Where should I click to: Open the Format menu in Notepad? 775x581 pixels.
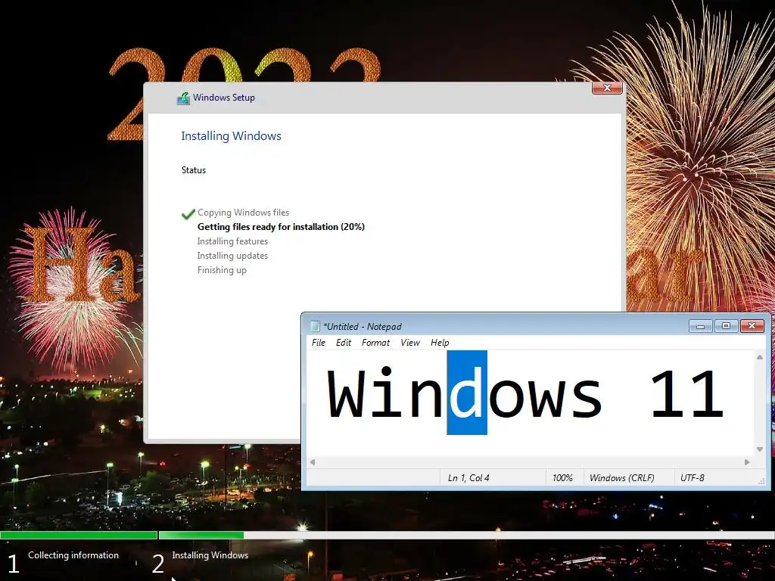375,343
